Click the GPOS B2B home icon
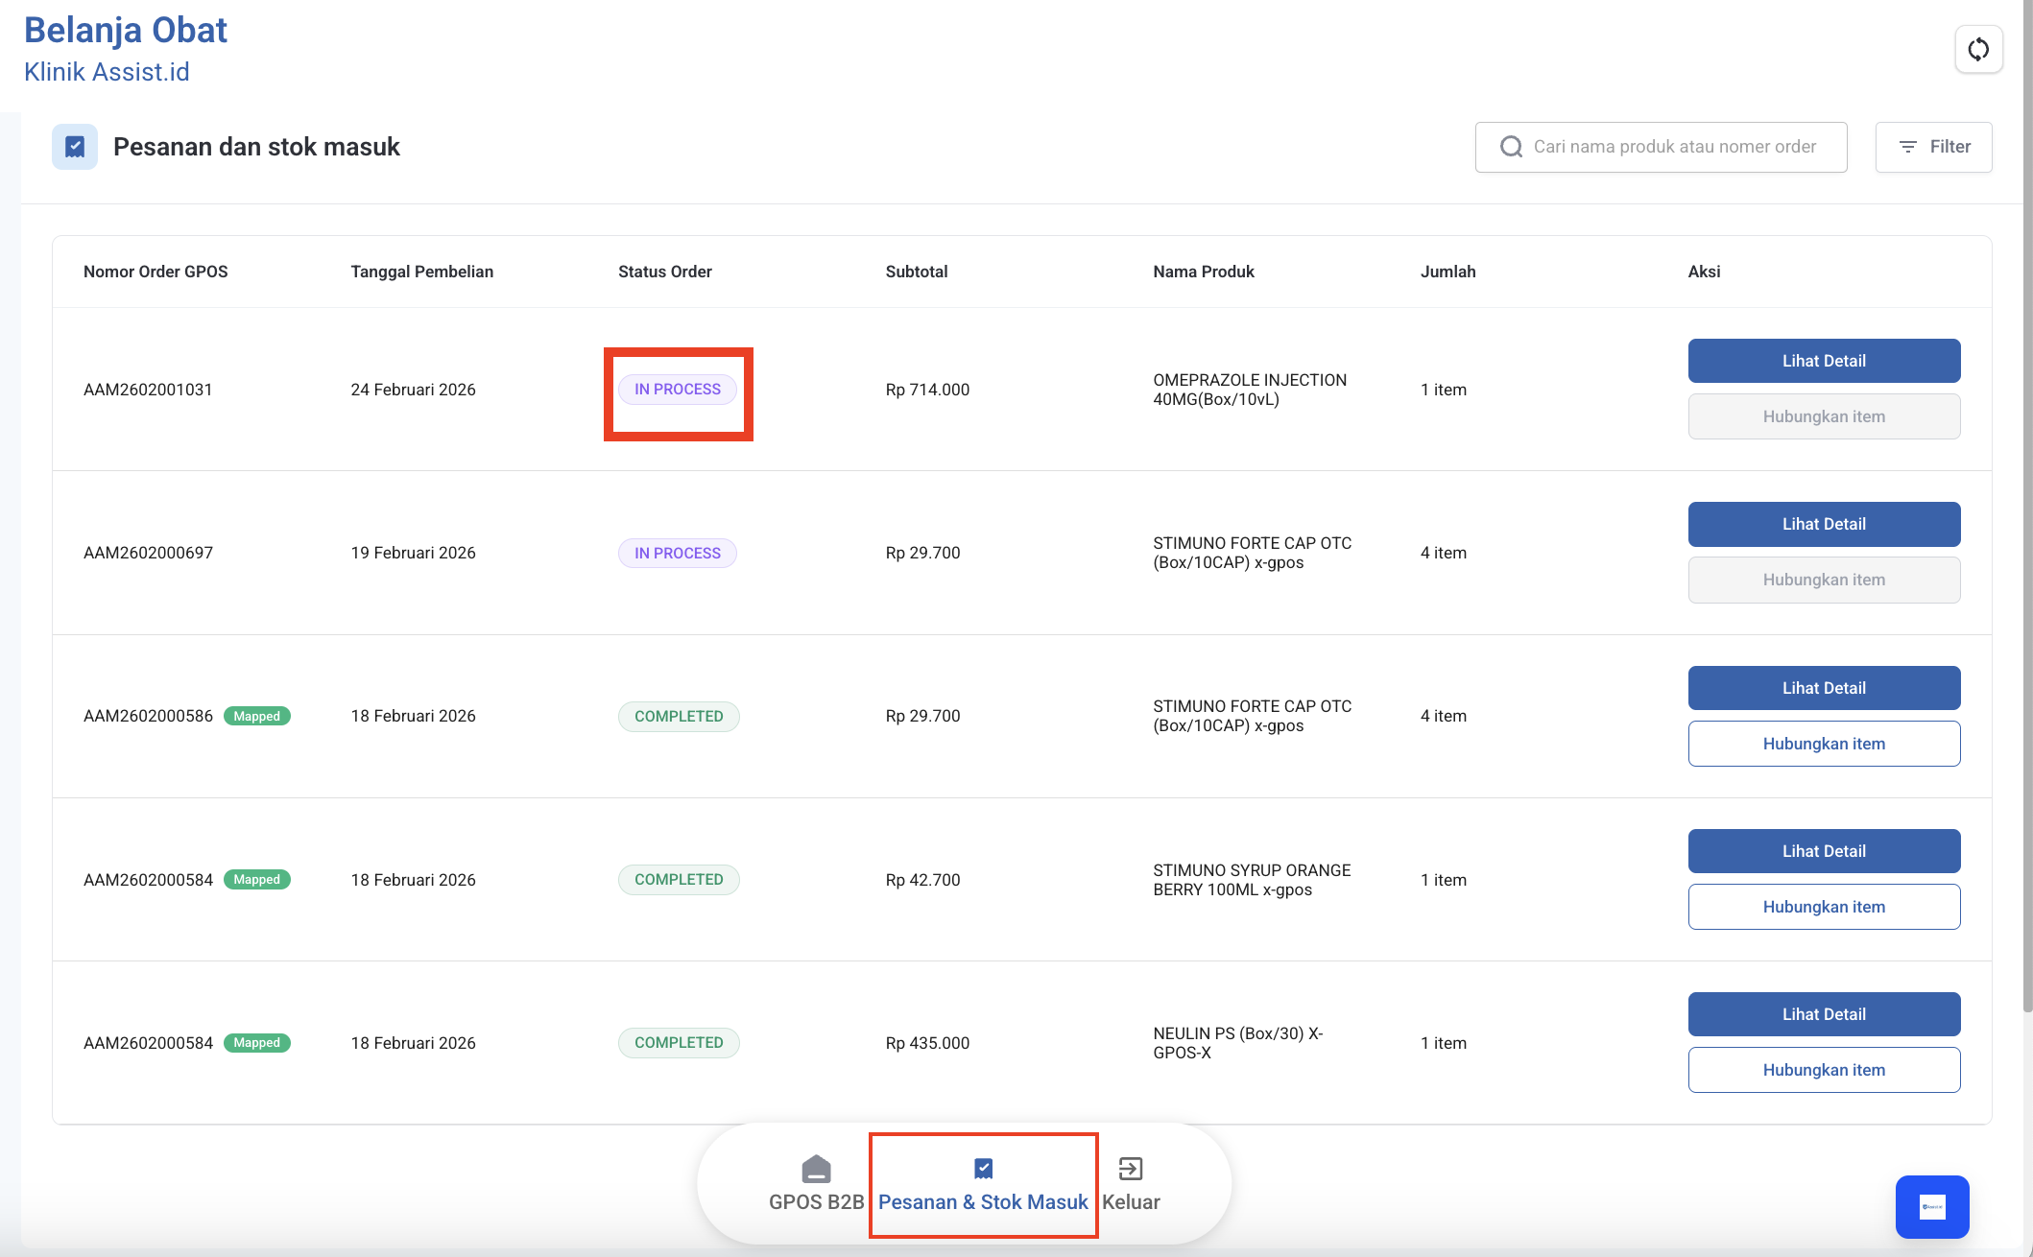The image size is (2033, 1257). point(816,1169)
